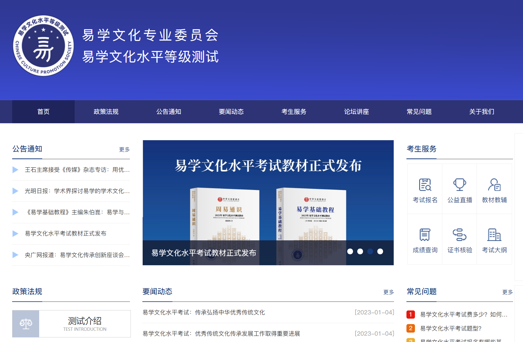The image size is (523, 342).
Task: Switch to the 政策法规 navigation tab
Action: 106,112
